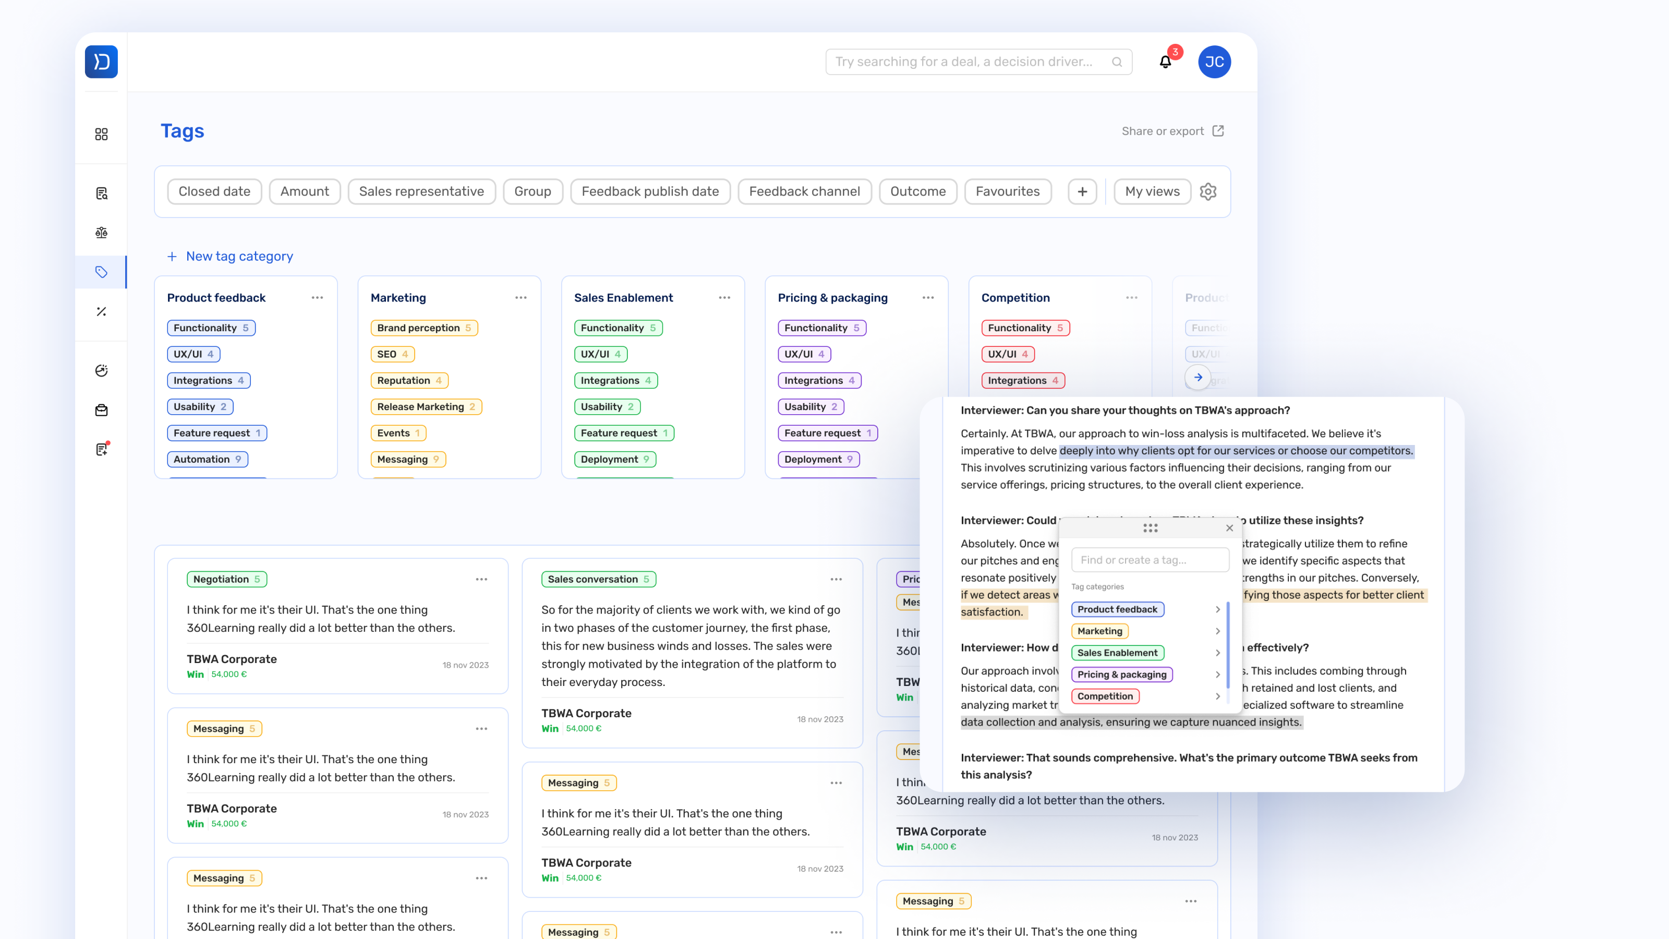Click the notification bell icon
Image resolution: width=1669 pixels, height=939 pixels.
point(1165,62)
